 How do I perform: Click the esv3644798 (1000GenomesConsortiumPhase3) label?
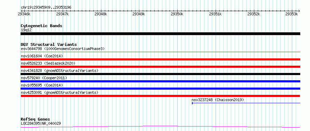click(x=63, y=49)
